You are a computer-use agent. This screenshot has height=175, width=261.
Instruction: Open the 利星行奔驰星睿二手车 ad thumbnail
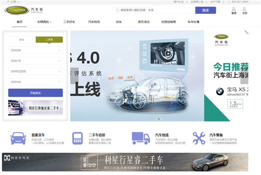pyautogui.click(x=36, y=108)
